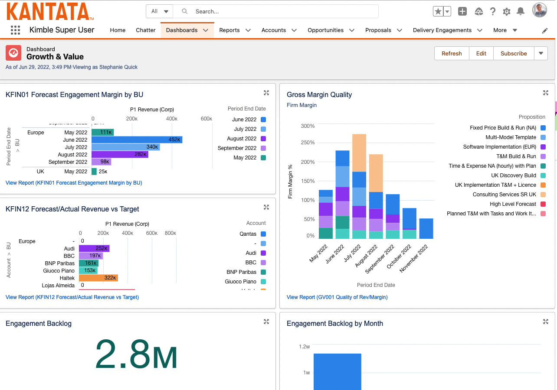Open the Notifications bell icon
This screenshot has height=390, width=557.
pyautogui.click(x=521, y=12)
